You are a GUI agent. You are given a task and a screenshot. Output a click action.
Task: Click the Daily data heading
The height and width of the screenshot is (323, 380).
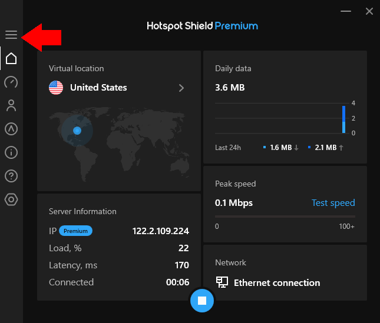[x=233, y=69]
